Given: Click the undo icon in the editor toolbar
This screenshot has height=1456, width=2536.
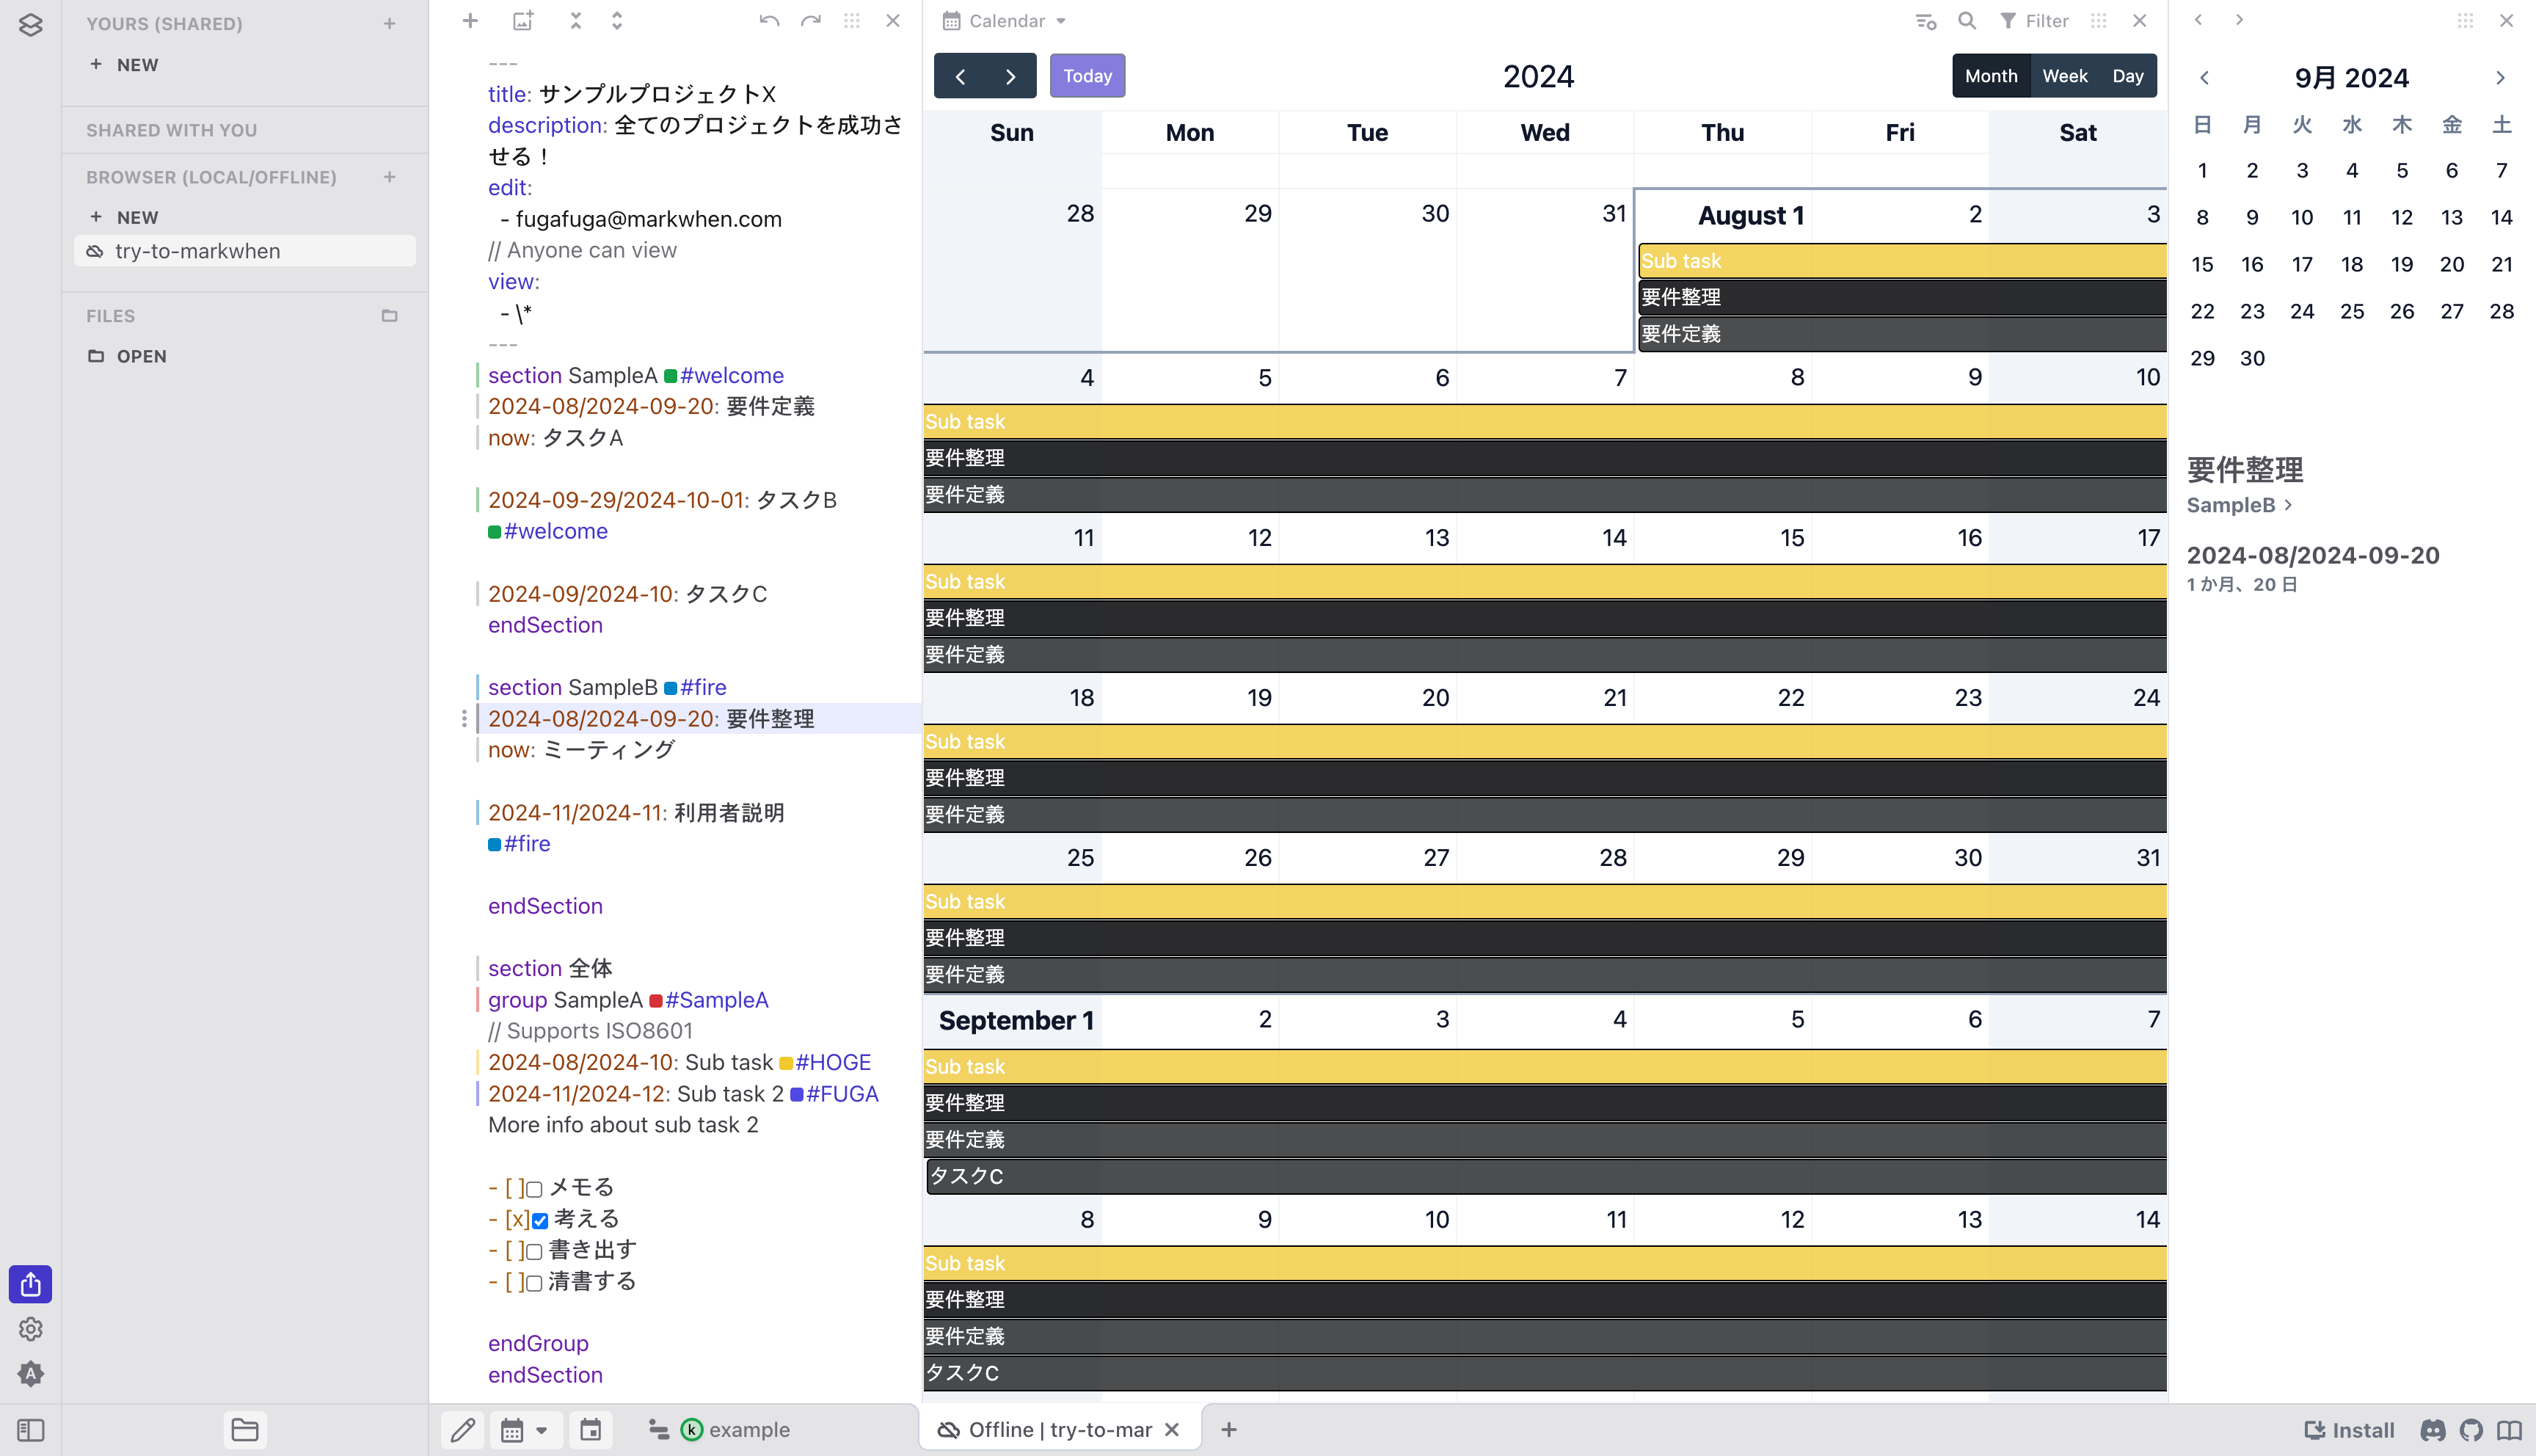Looking at the screenshot, I should click(769, 20).
